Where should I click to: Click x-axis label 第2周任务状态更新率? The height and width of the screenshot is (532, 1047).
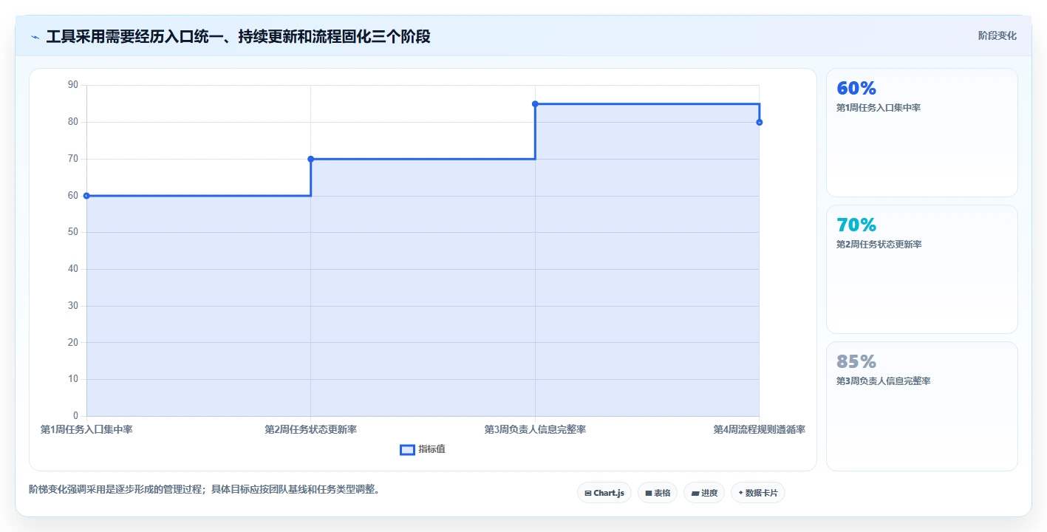click(x=310, y=429)
